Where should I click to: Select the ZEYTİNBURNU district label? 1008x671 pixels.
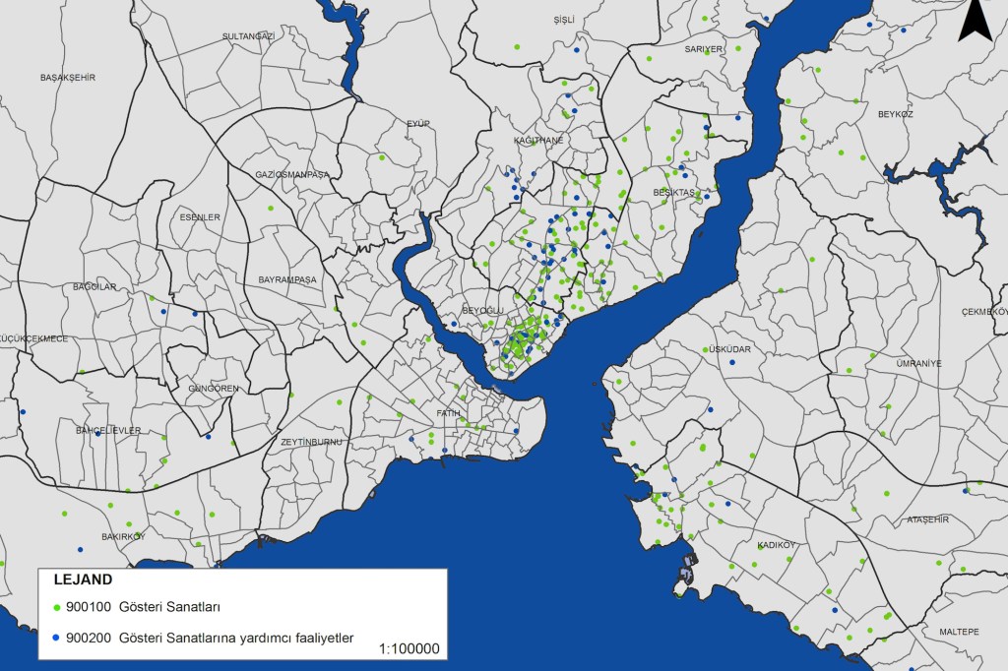point(311,442)
